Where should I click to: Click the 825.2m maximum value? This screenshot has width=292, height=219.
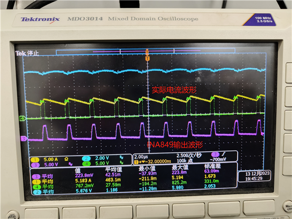pos(179,182)
